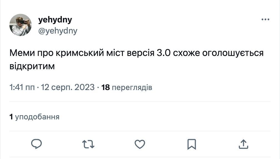The height and width of the screenshot is (159, 280).
Task: Open the yehydny display name profile link
Action: click(x=55, y=20)
